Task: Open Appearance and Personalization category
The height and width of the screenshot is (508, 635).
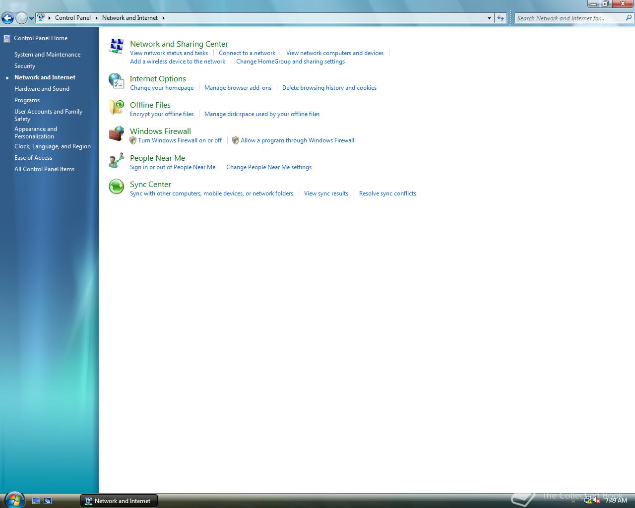Action: (36, 132)
